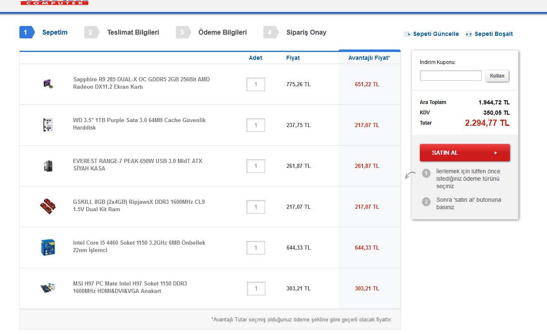Open GSKILL 8GB RipjawsX product name
547x335 pixels.
pos(139,205)
